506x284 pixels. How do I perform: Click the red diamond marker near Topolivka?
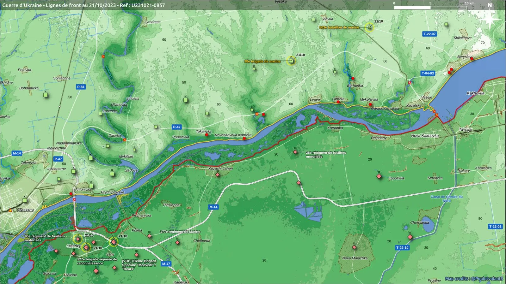pos(379,176)
